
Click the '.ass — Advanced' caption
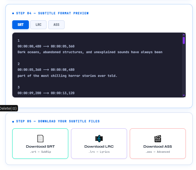pyautogui.click(x=158, y=152)
